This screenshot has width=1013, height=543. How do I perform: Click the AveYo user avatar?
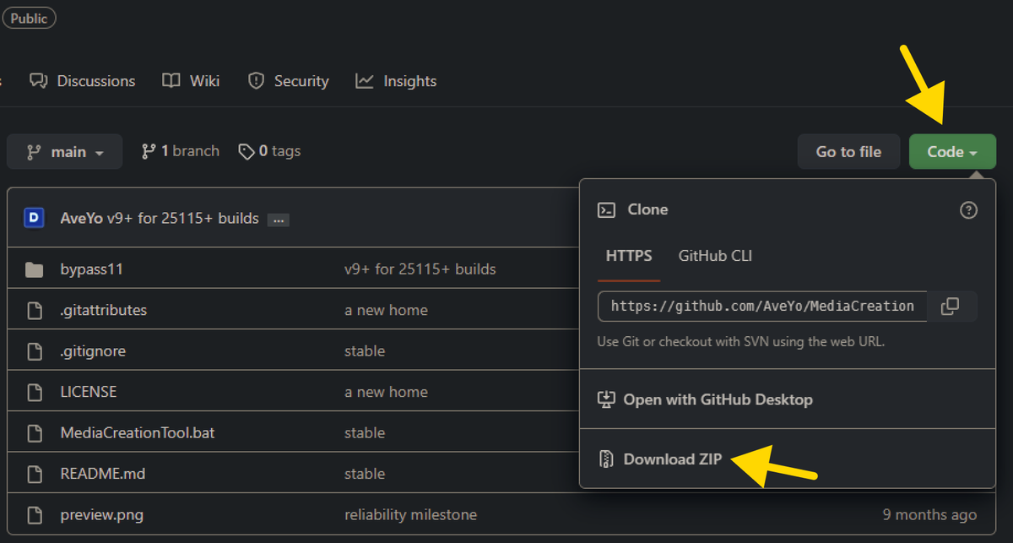coord(34,218)
